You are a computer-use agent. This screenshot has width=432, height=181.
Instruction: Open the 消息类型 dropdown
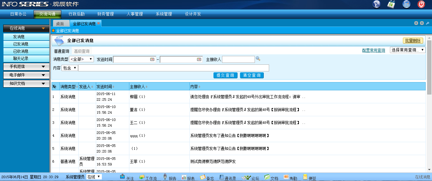click(x=82, y=59)
